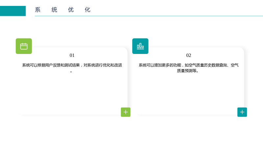263x148 pixels.
Task: Click the title character 系
Action: click(38, 10)
